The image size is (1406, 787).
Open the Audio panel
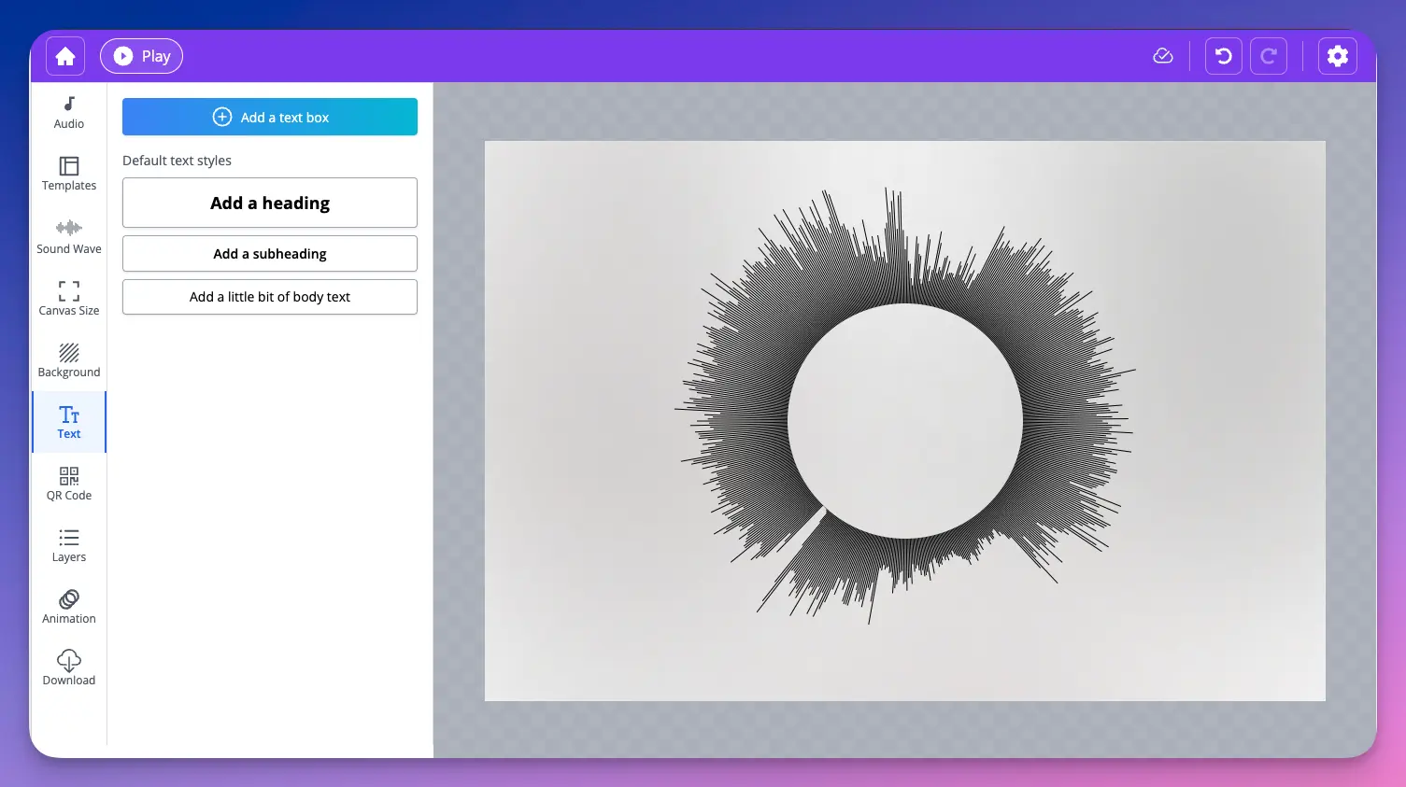tap(68, 112)
